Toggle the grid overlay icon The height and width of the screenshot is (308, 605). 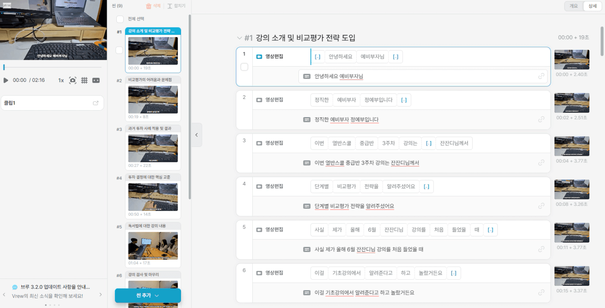pos(84,80)
